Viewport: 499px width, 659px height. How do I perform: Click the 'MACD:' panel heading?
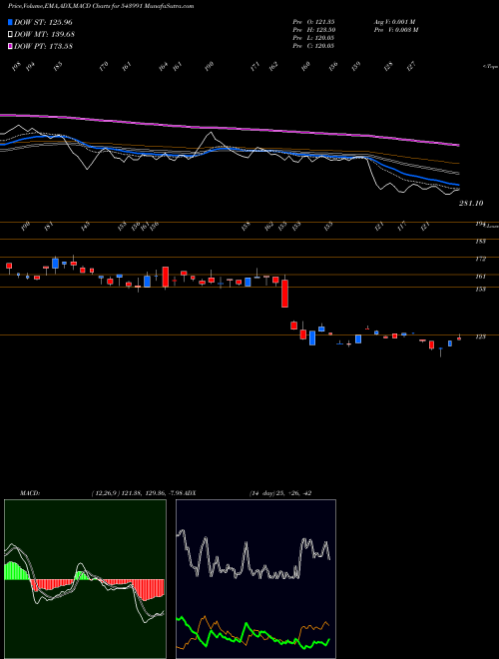(x=30, y=493)
